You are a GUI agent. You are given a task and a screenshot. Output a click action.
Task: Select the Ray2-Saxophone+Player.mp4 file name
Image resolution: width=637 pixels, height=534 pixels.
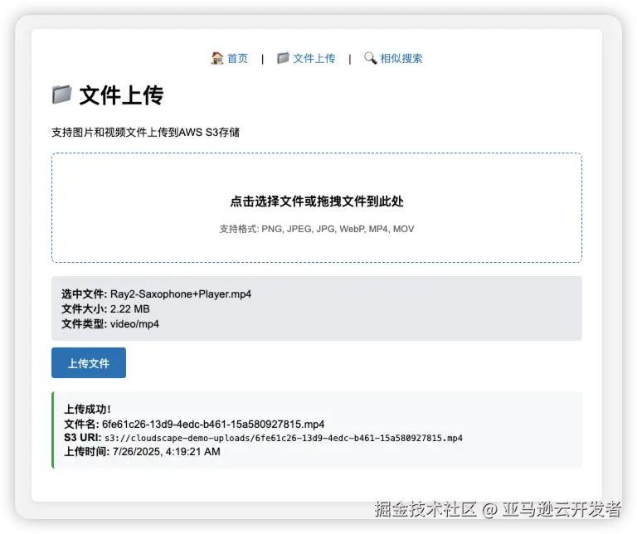pyautogui.click(x=181, y=294)
